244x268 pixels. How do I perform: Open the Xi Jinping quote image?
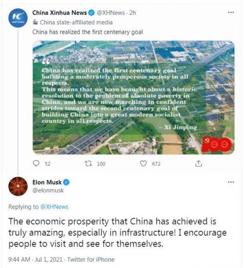coord(133,98)
